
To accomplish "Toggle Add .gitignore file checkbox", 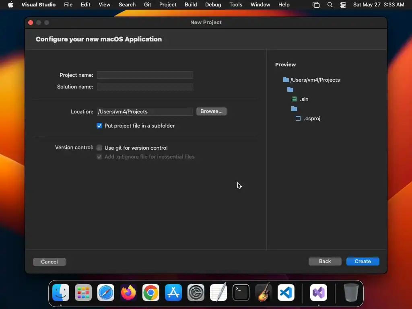I will click(x=99, y=157).
